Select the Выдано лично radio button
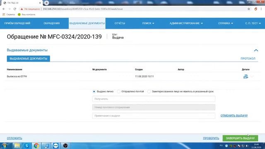Image resolution: width=265 pixels, height=149 pixels. click(x=94, y=91)
